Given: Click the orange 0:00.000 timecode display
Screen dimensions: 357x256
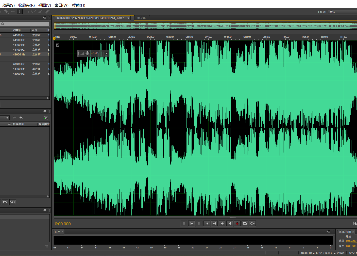Looking at the screenshot, I should 63,224.
